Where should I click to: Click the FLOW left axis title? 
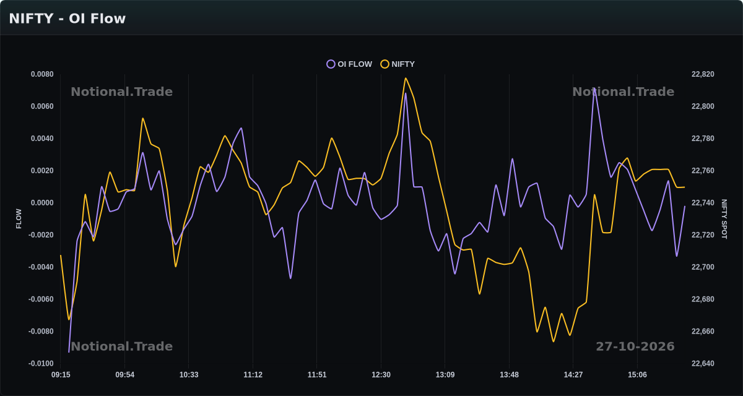[x=19, y=218]
